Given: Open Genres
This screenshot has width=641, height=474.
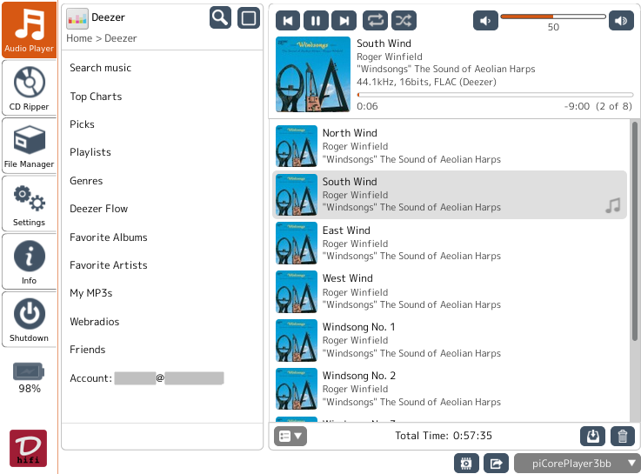Looking at the screenshot, I should pos(86,181).
